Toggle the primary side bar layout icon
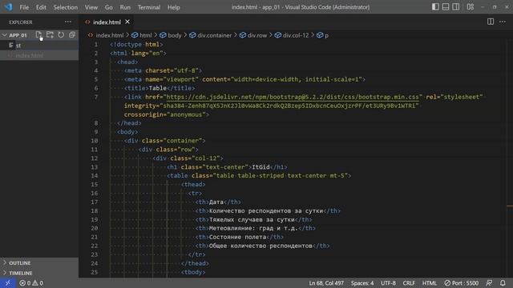The width and height of the screenshot is (513, 288). (435, 7)
